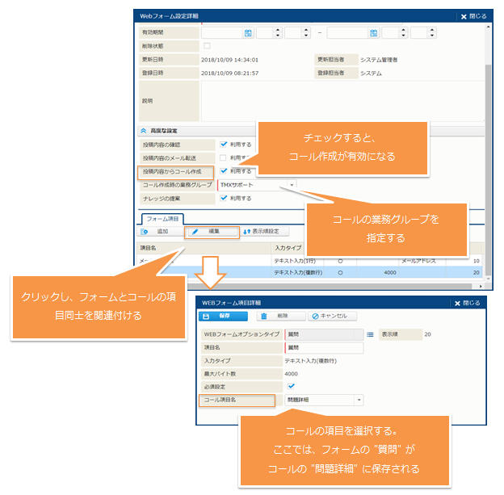The width and height of the screenshot is (504, 495).
Task: Toggle ナレッジの提案 利用する checkbox
Action: [x=224, y=198]
